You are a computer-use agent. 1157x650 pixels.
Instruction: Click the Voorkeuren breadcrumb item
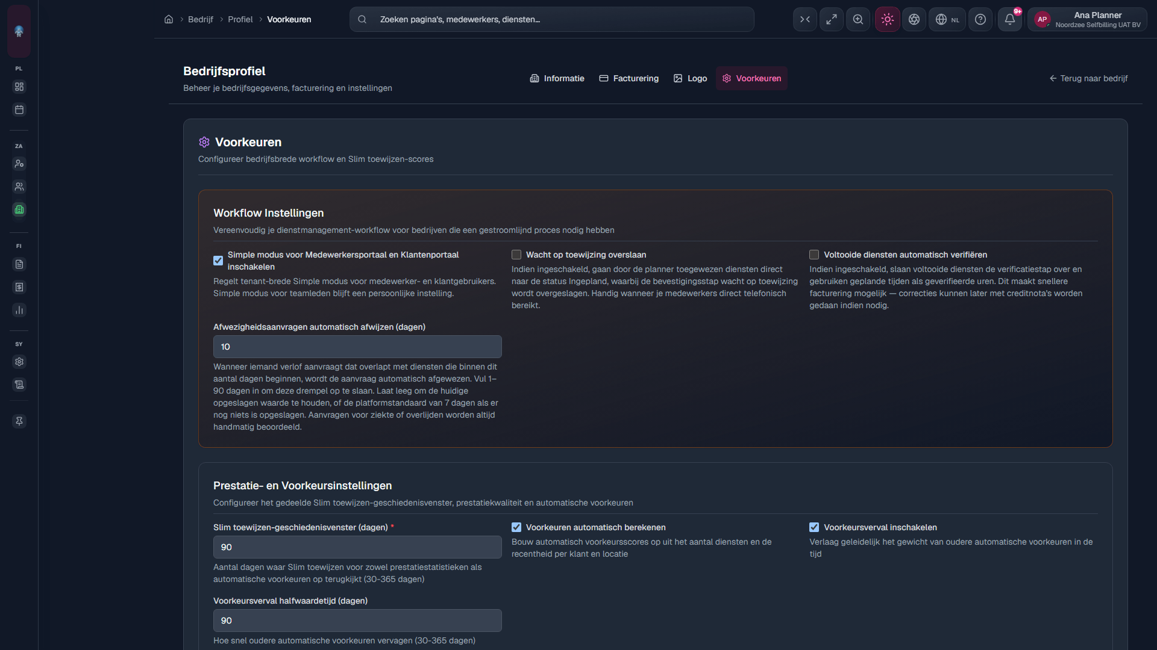pos(289,19)
